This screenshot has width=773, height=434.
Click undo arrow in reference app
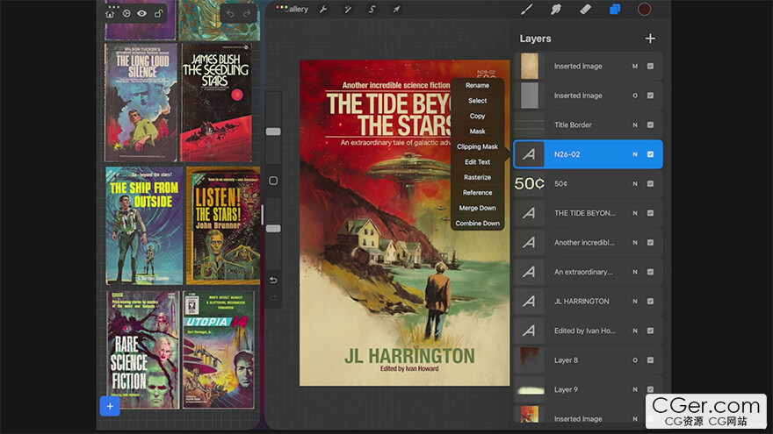pos(230,14)
